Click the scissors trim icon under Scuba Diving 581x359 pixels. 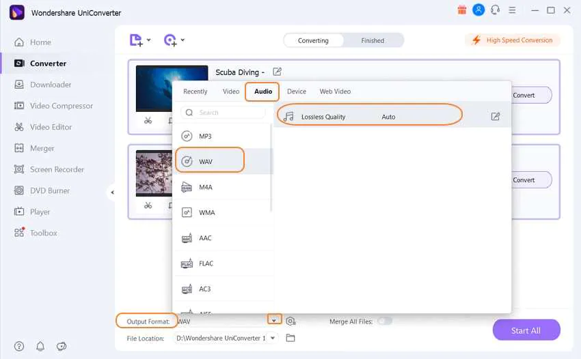[x=148, y=120]
